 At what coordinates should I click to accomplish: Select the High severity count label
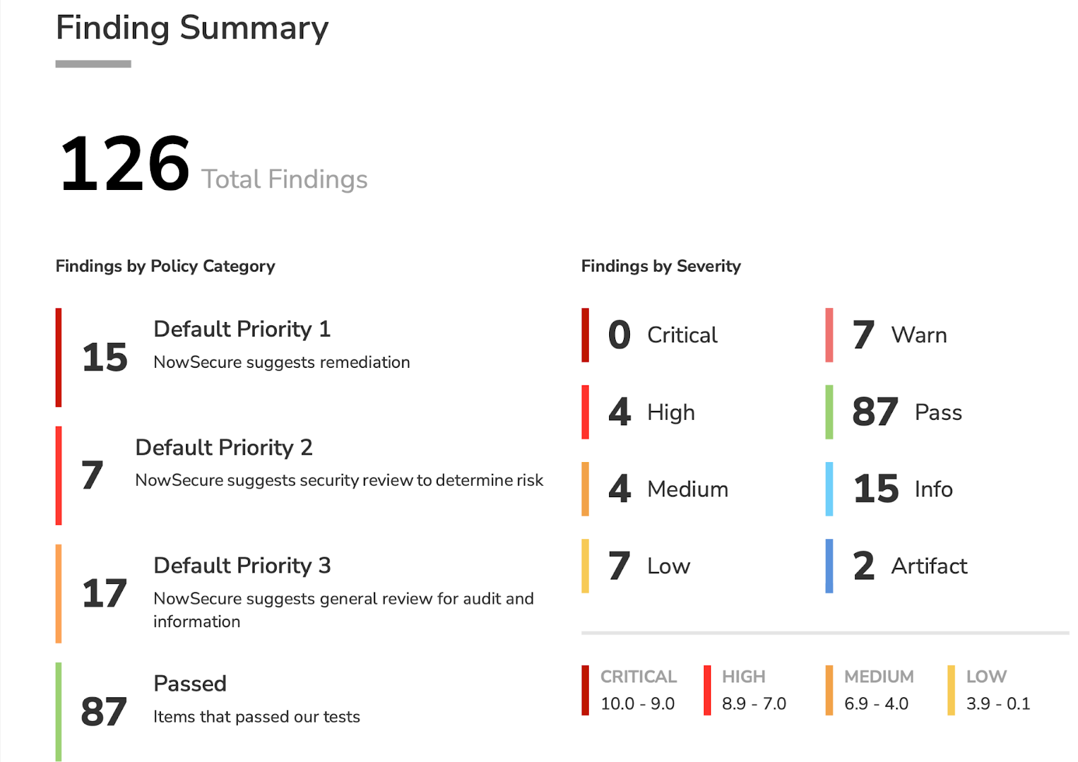[670, 412]
